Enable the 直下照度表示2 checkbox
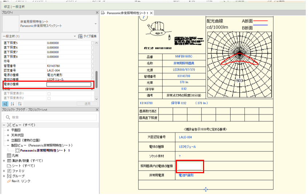The width and height of the screenshot is (308, 195). (49, 98)
